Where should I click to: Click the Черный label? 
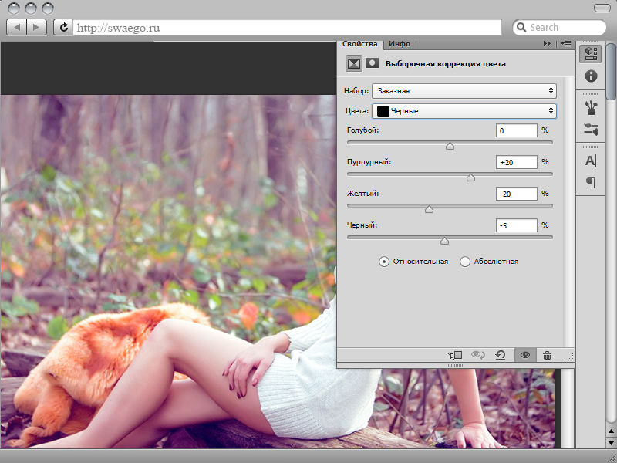pos(362,225)
